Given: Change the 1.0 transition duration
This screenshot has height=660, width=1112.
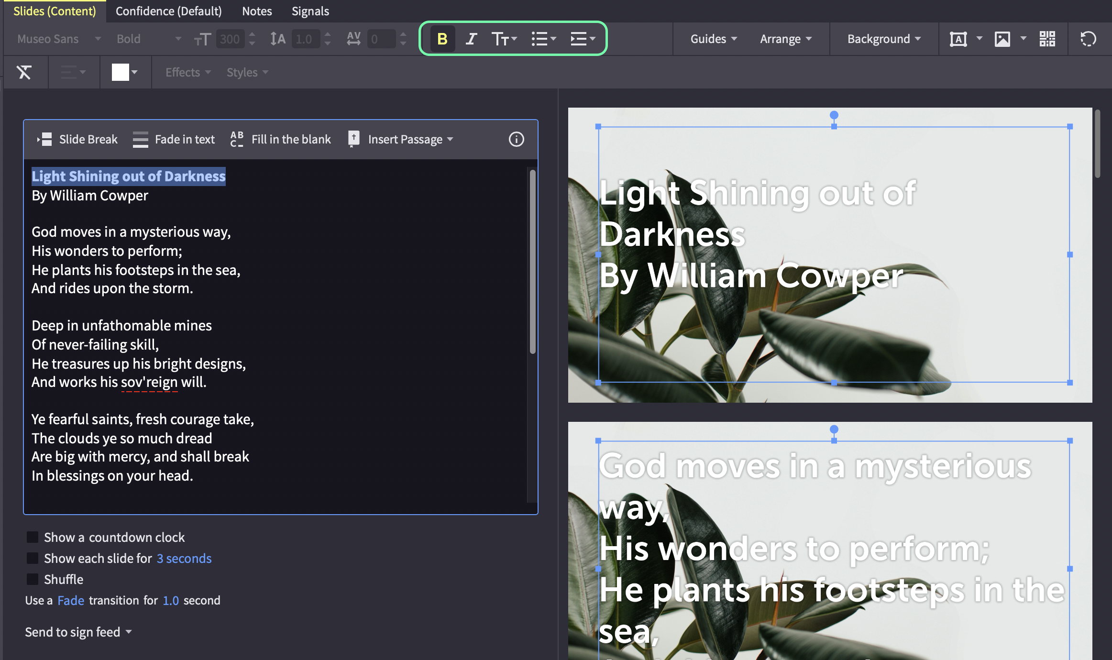Looking at the screenshot, I should click(171, 600).
